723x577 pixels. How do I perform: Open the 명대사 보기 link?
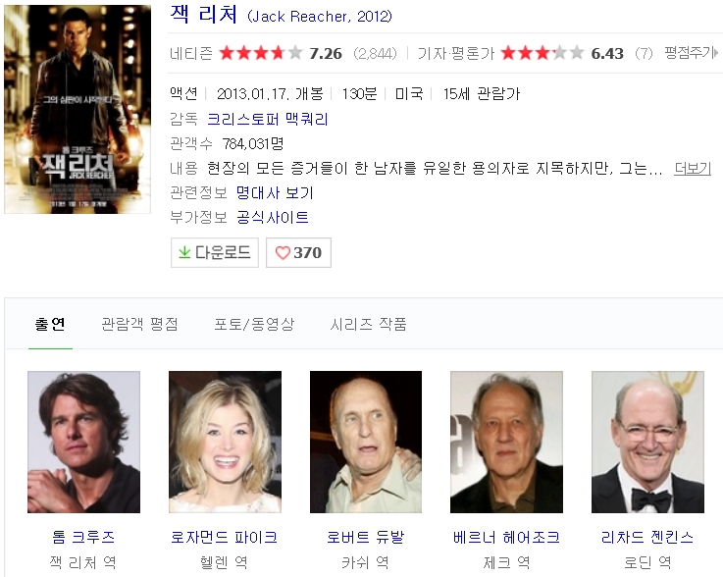point(275,192)
